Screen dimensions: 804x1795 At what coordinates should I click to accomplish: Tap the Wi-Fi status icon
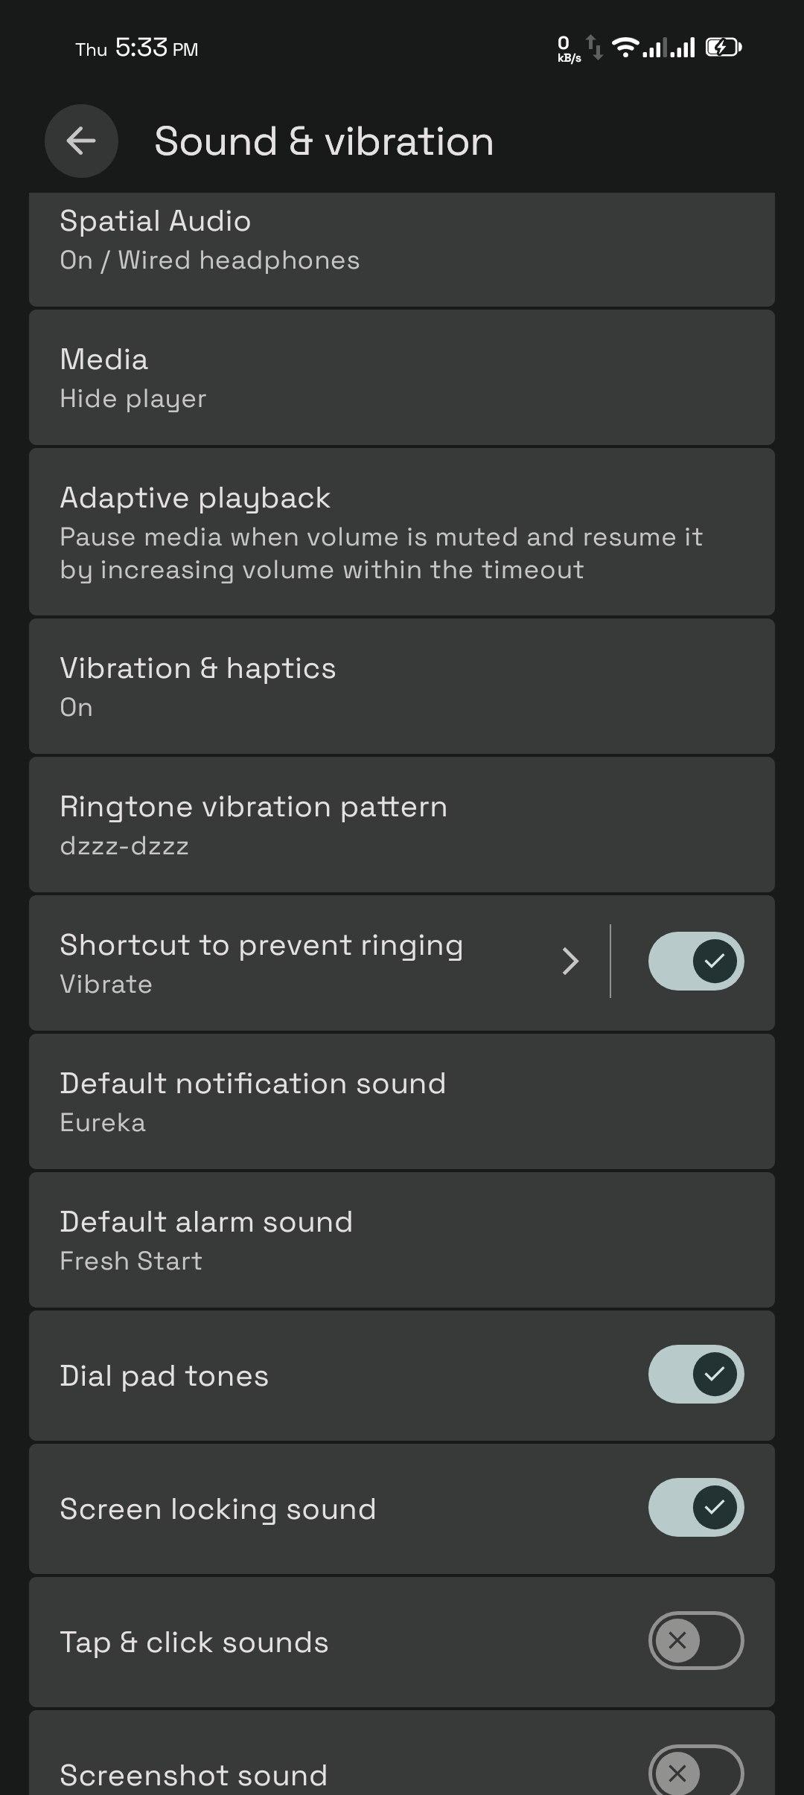[625, 48]
